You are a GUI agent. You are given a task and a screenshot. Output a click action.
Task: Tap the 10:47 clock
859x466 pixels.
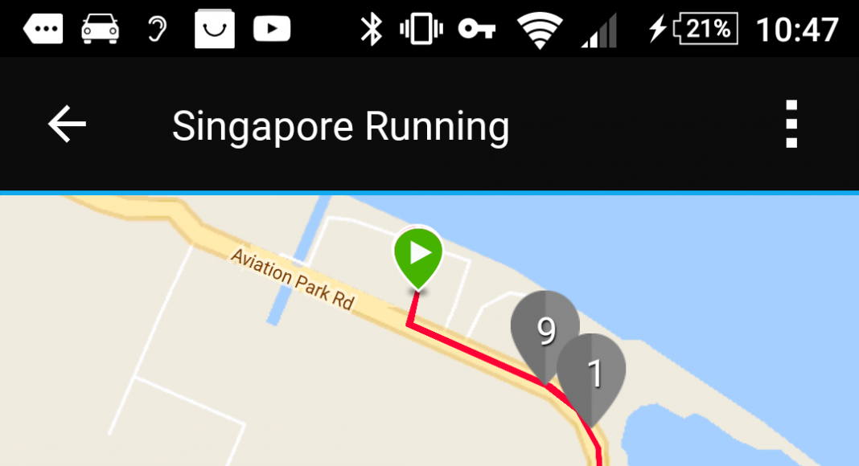[797, 30]
